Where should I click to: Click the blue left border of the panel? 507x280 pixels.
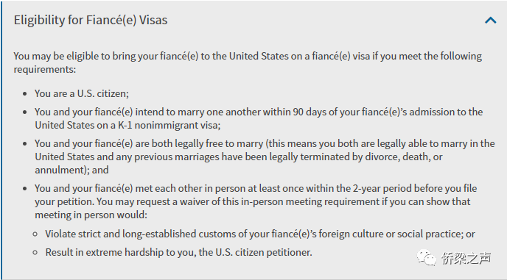pos(1,140)
